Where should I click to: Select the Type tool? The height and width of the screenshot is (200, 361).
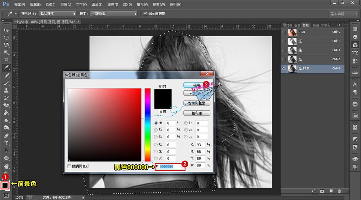tap(6, 143)
